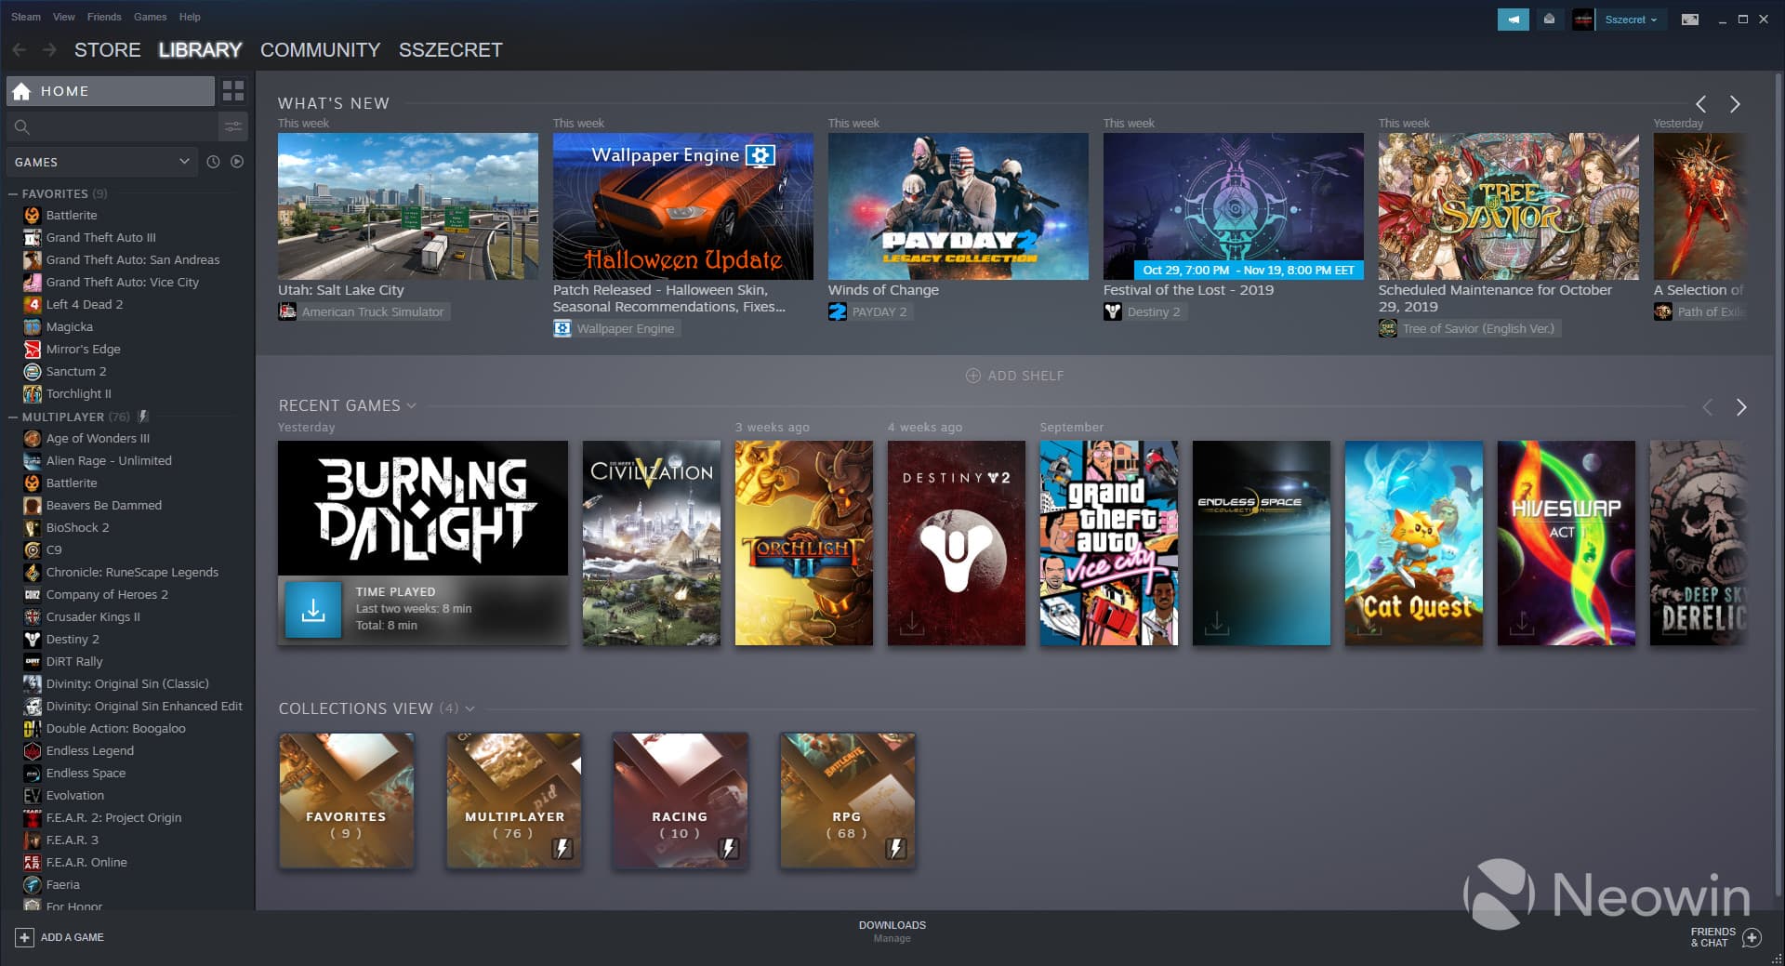Click the ready-to-play filter icon beside GAMES
Image resolution: width=1785 pixels, height=966 pixels.
[x=237, y=162]
